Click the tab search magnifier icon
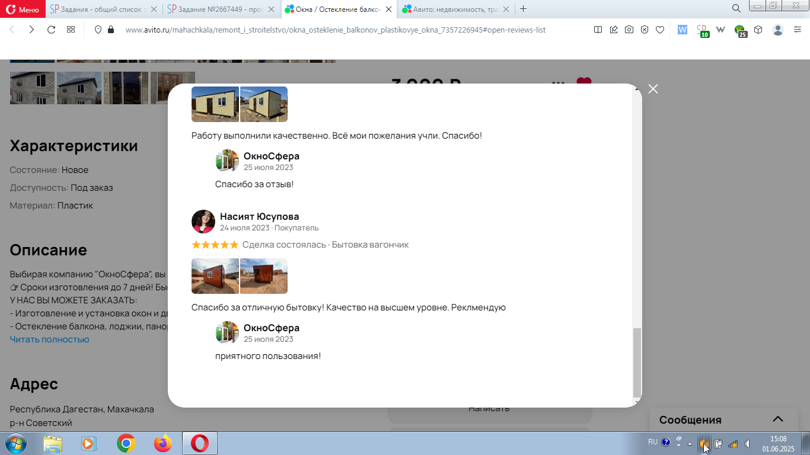Image resolution: width=810 pixels, height=455 pixels. pos(736,8)
